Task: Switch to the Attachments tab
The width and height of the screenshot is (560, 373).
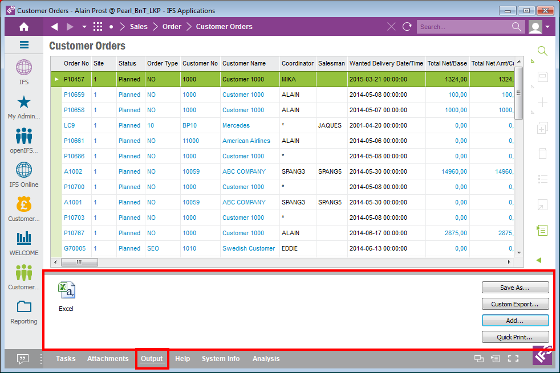Action: click(x=108, y=359)
